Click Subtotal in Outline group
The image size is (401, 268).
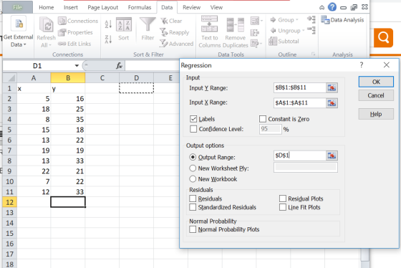click(284, 42)
